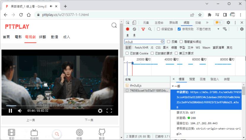Open a new browser tab
This screenshot has height=140, width=246.
click(x=65, y=6)
